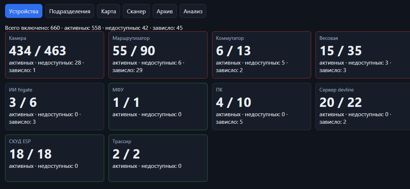Click the '55 / 90' router count

click(134, 51)
